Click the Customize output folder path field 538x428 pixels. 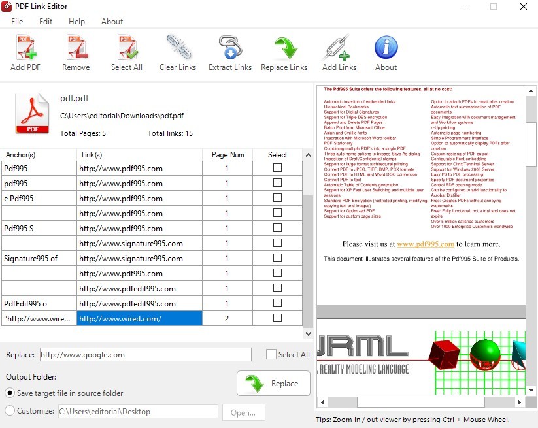point(138,412)
